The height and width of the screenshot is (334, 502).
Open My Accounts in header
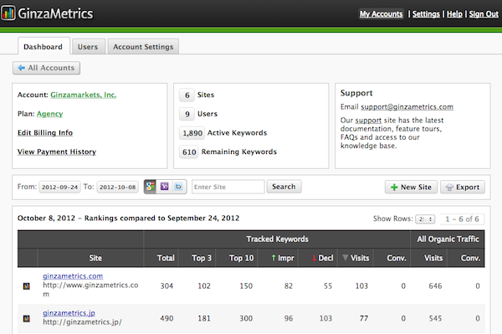click(381, 13)
